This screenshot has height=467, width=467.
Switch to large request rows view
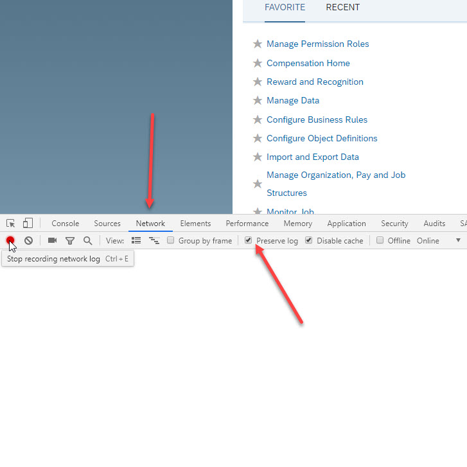[x=136, y=240]
